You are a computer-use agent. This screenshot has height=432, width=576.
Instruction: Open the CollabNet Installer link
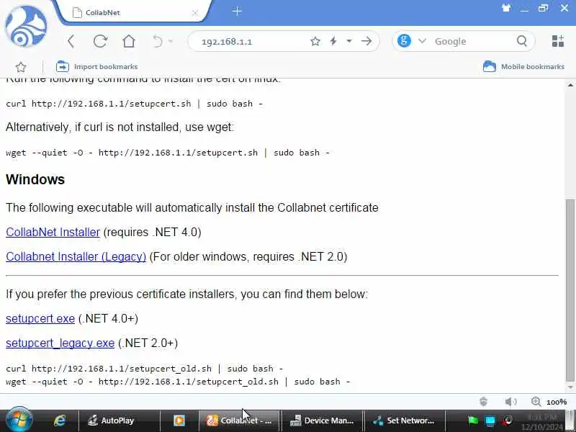(53, 232)
